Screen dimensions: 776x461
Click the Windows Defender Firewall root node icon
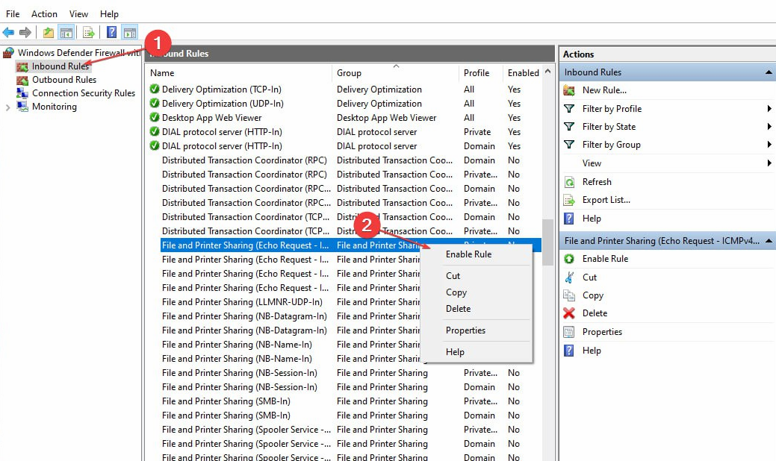tap(8, 52)
